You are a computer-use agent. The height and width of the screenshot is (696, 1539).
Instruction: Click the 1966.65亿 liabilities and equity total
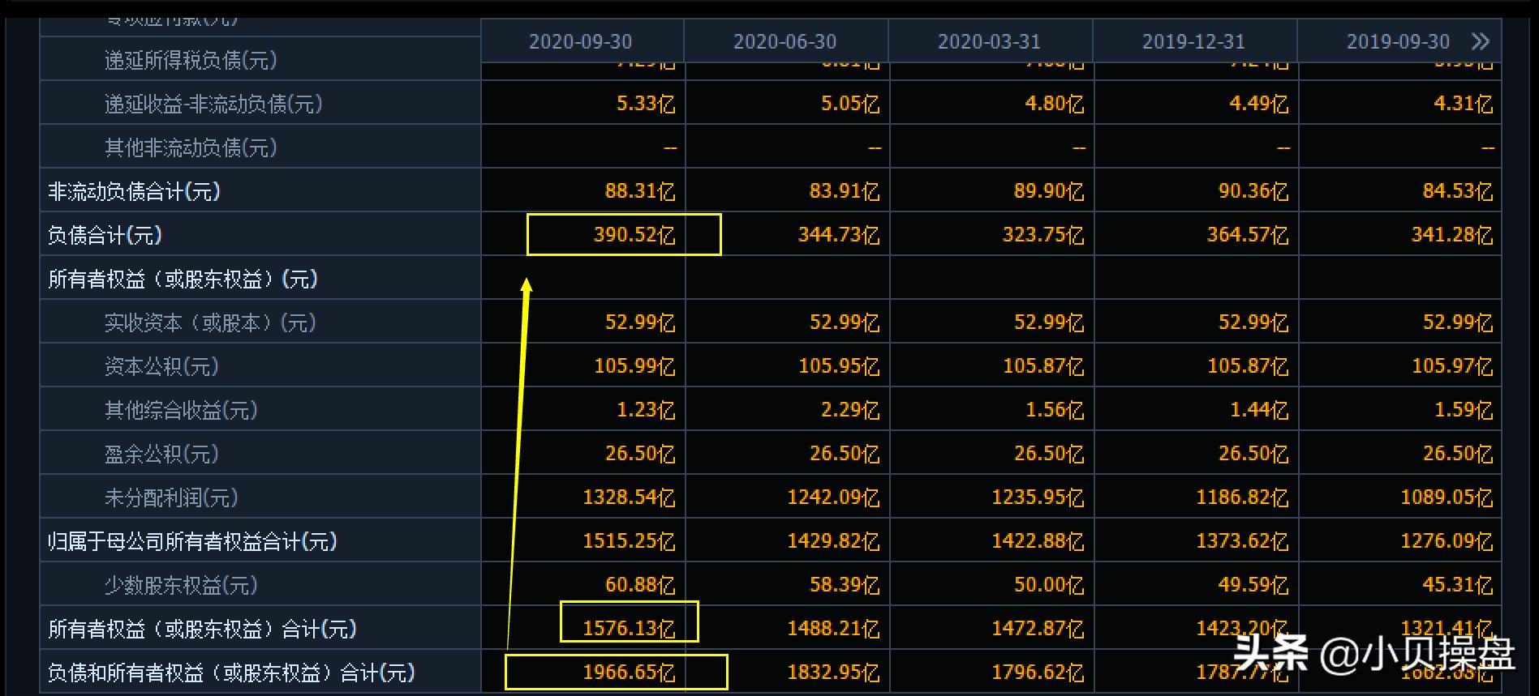click(x=629, y=673)
